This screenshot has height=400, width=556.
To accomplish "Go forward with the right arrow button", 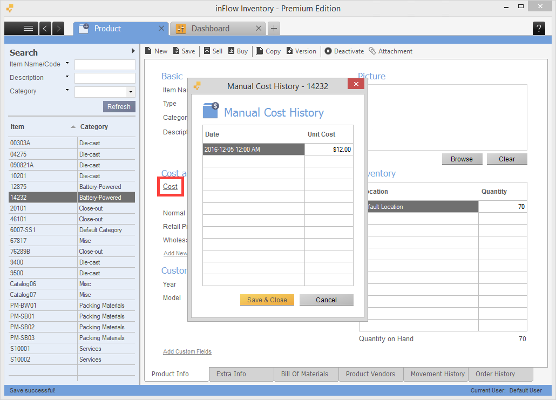I will [x=58, y=29].
